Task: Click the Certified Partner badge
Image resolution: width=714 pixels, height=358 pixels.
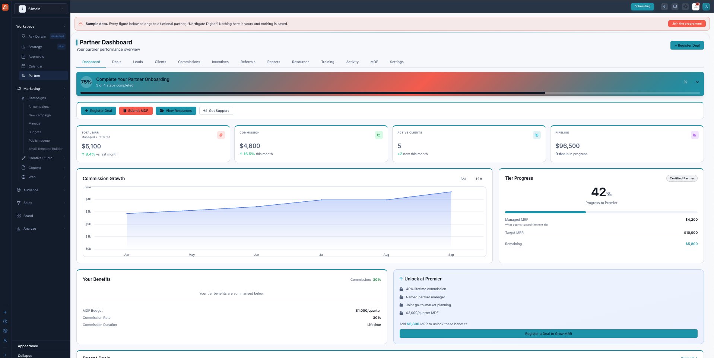Action: (x=682, y=178)
